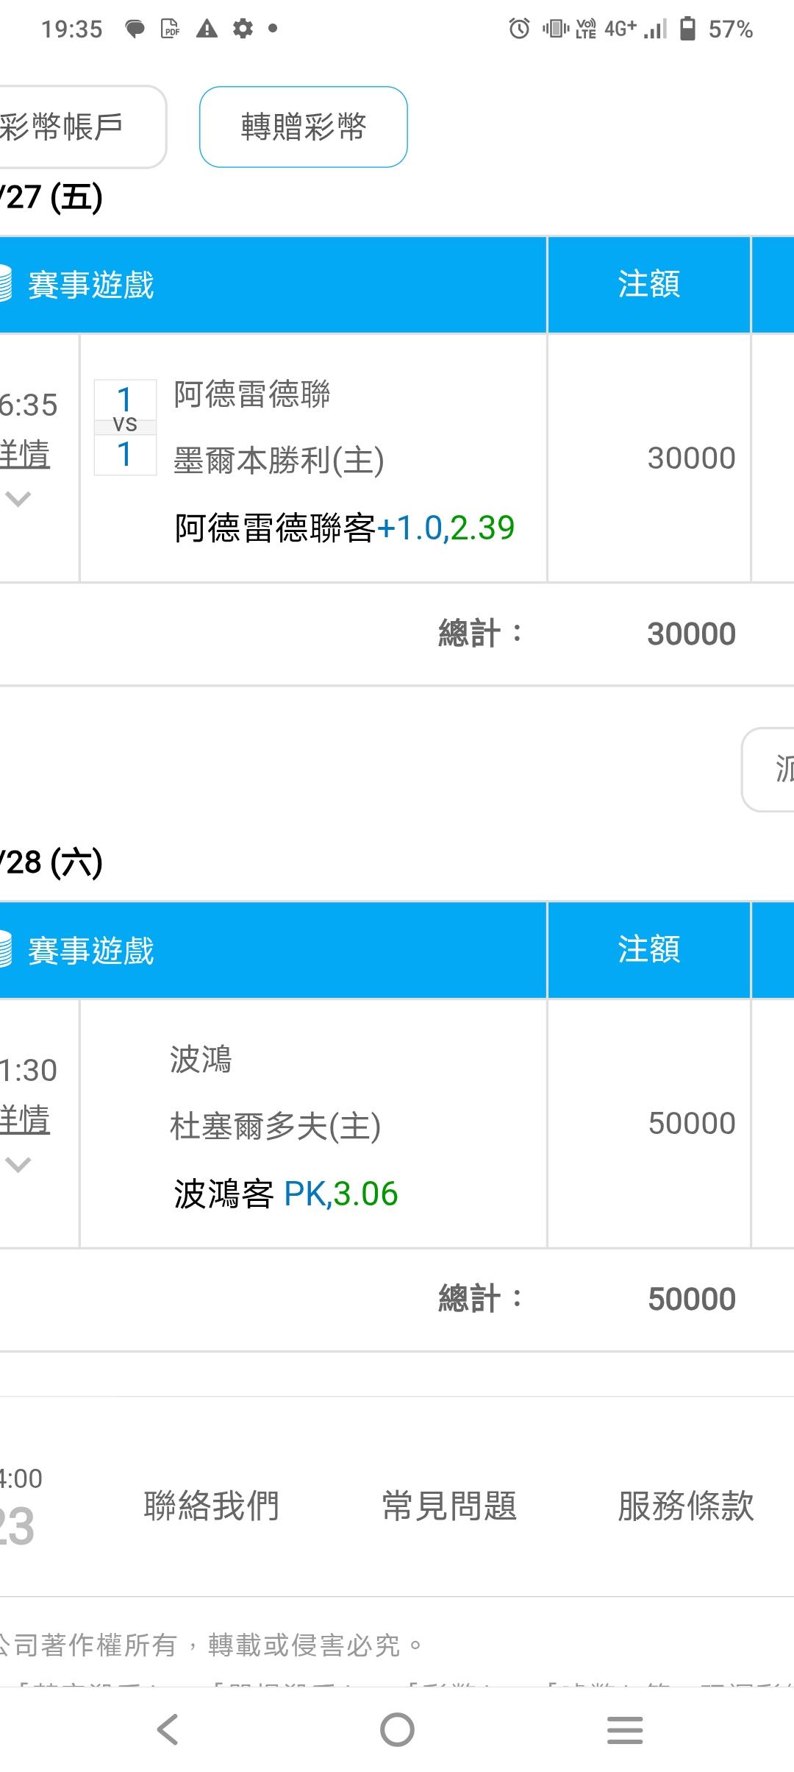Expand details chevron for the 1:30 match

(x=18, y=1165)
